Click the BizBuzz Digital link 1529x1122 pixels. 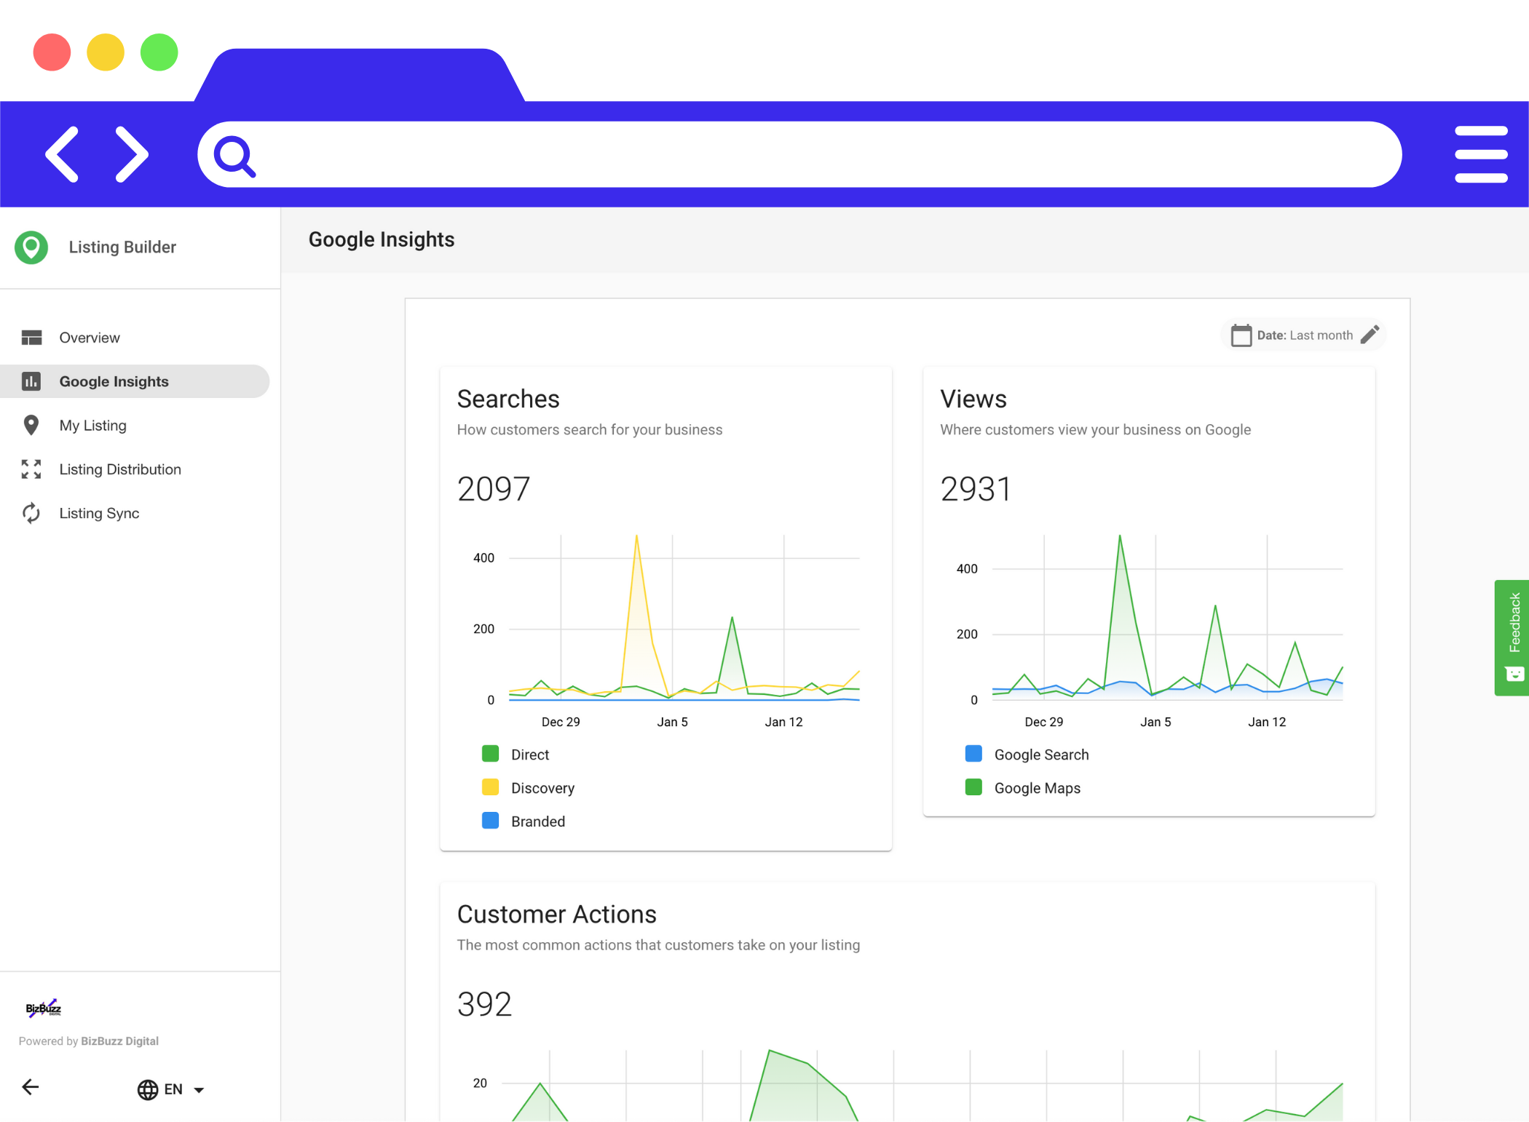point(119,1041)
